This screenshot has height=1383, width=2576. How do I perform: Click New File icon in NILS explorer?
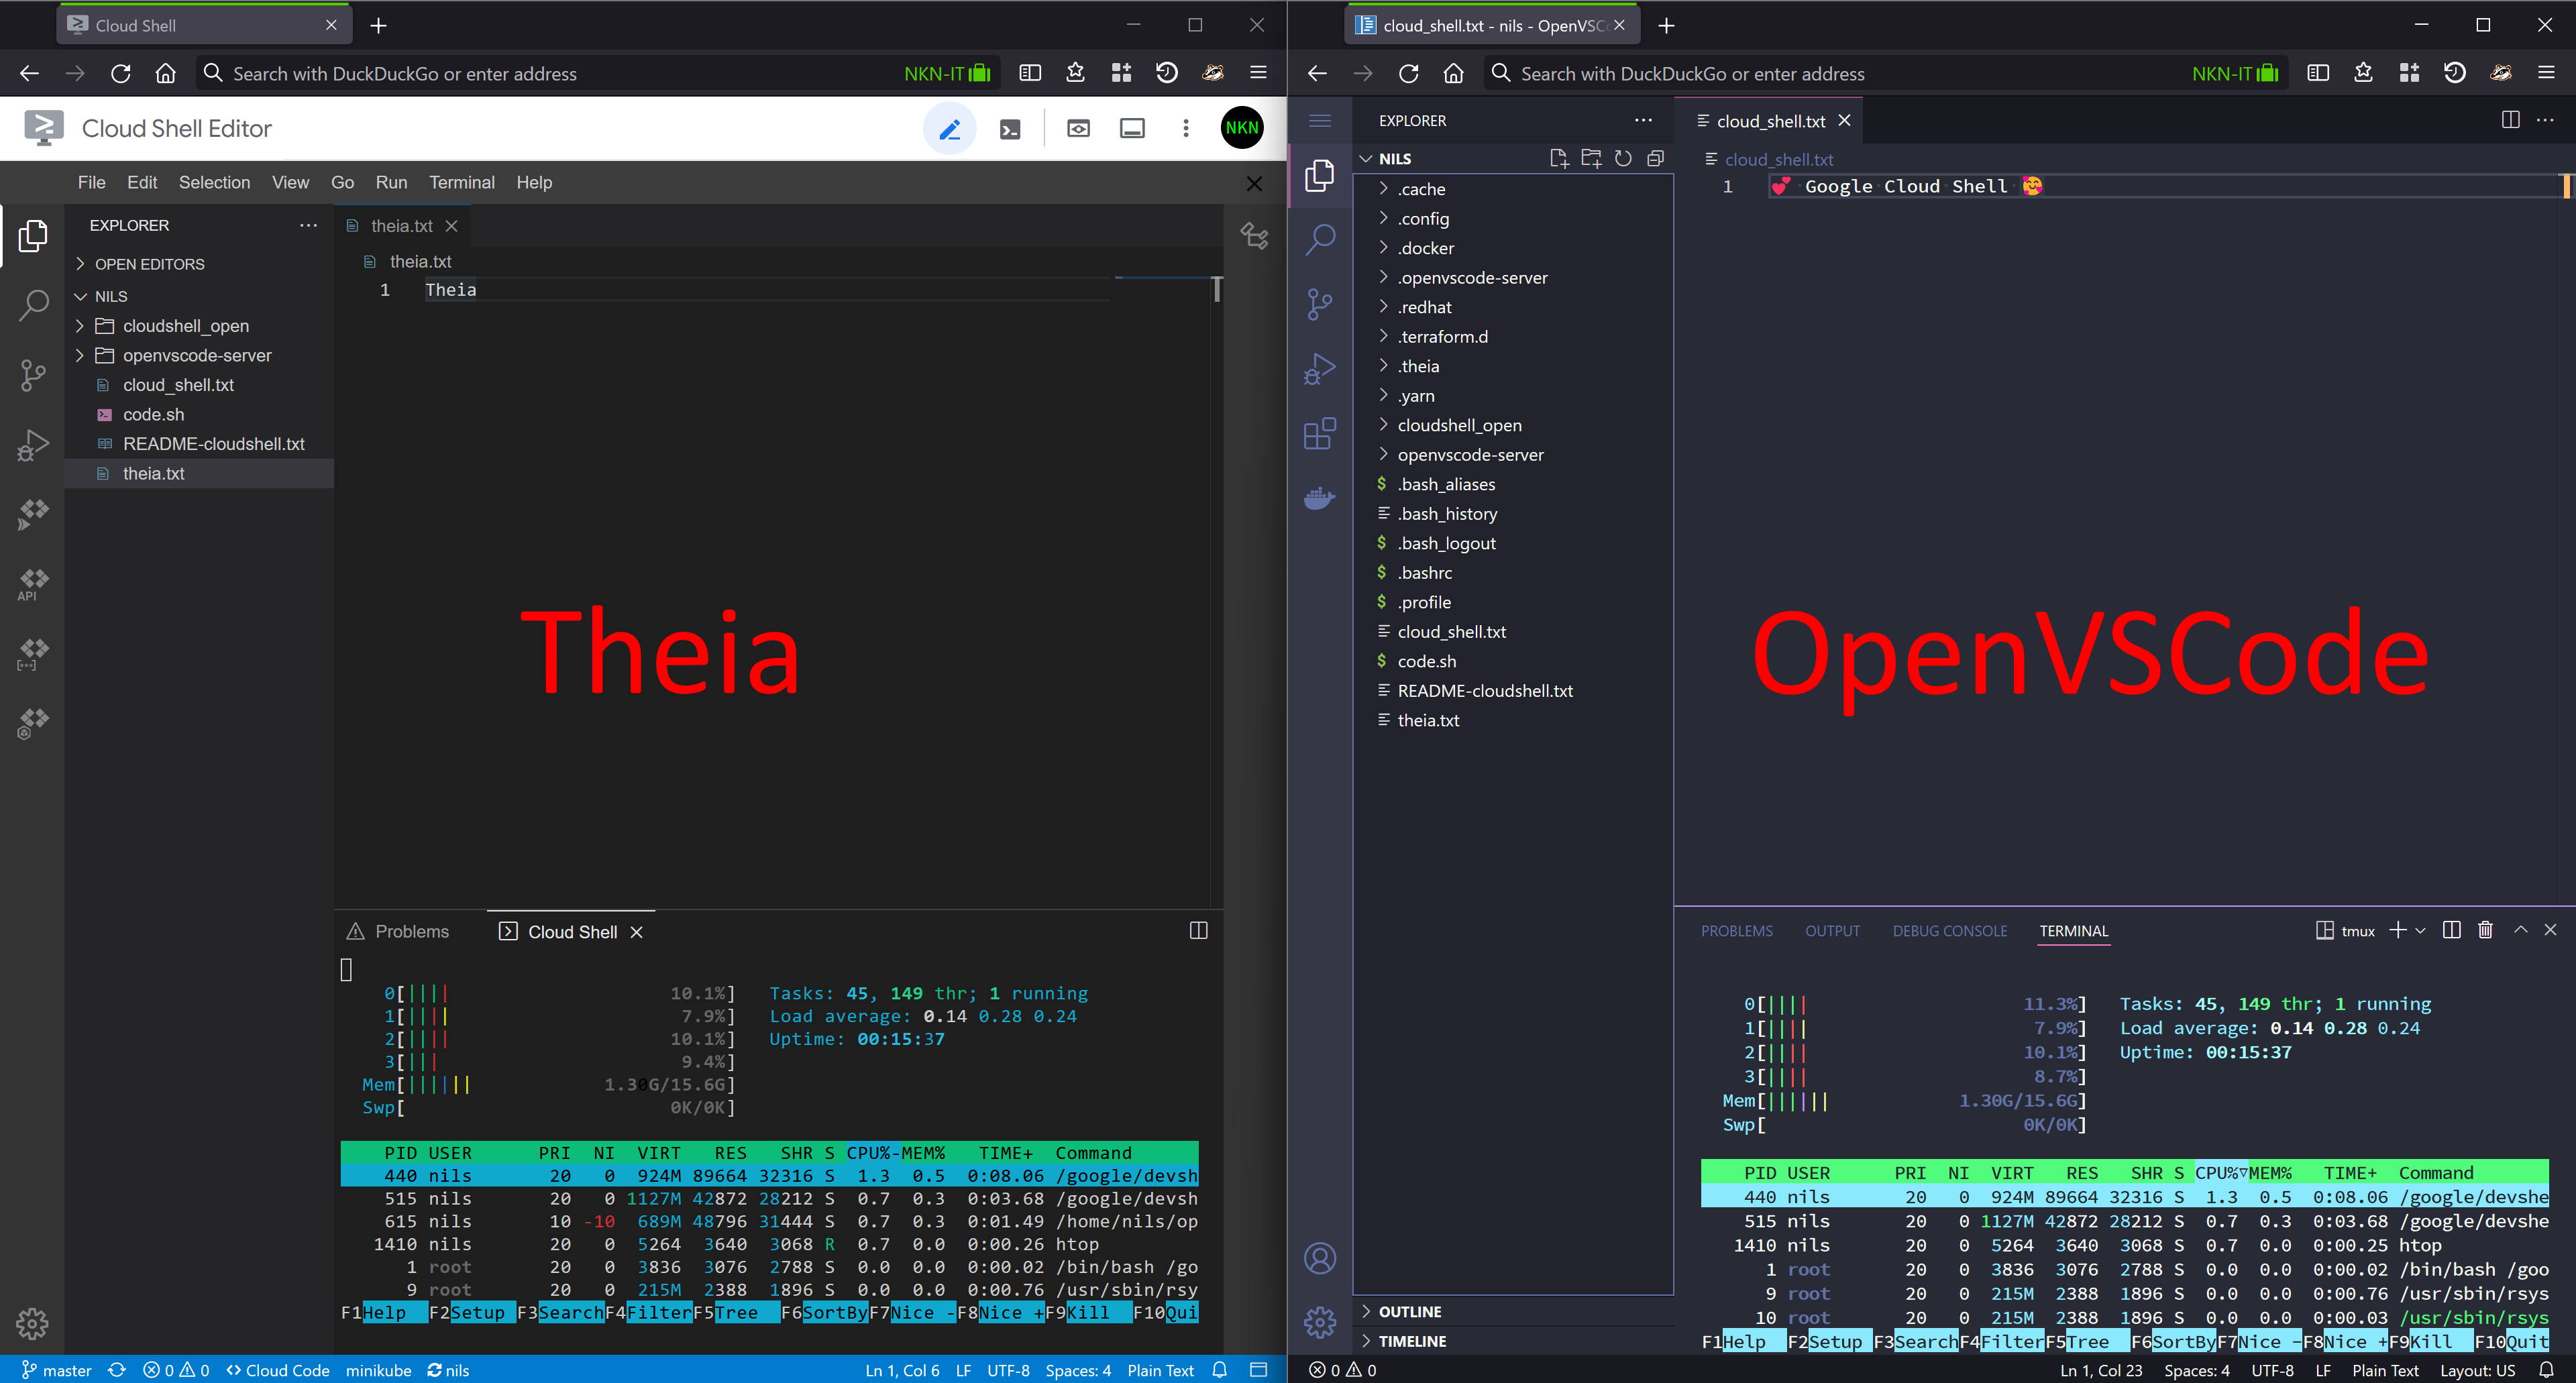(1558, 158)
